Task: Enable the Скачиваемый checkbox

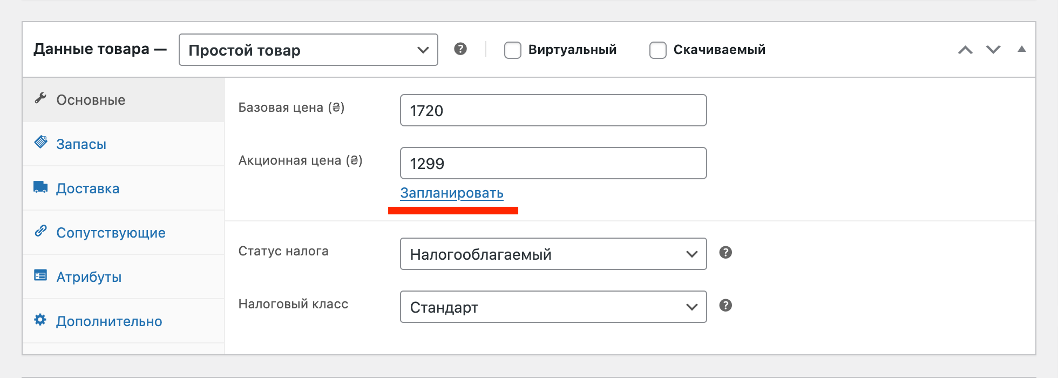Action: click(x=658, y=50)
